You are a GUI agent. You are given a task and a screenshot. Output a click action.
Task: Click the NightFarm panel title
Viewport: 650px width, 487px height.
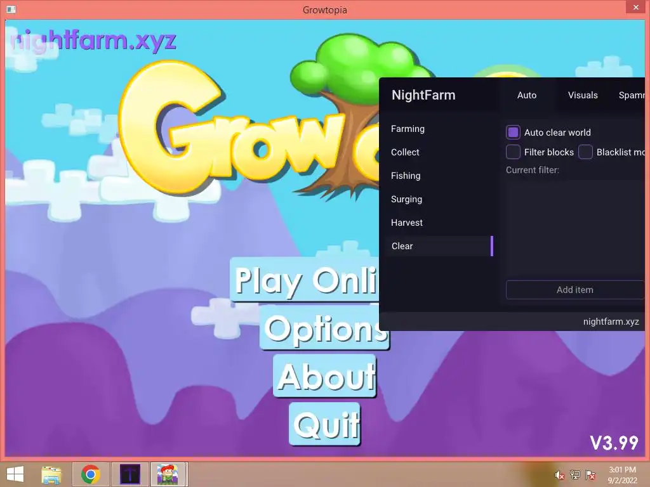tap(423, 95)
